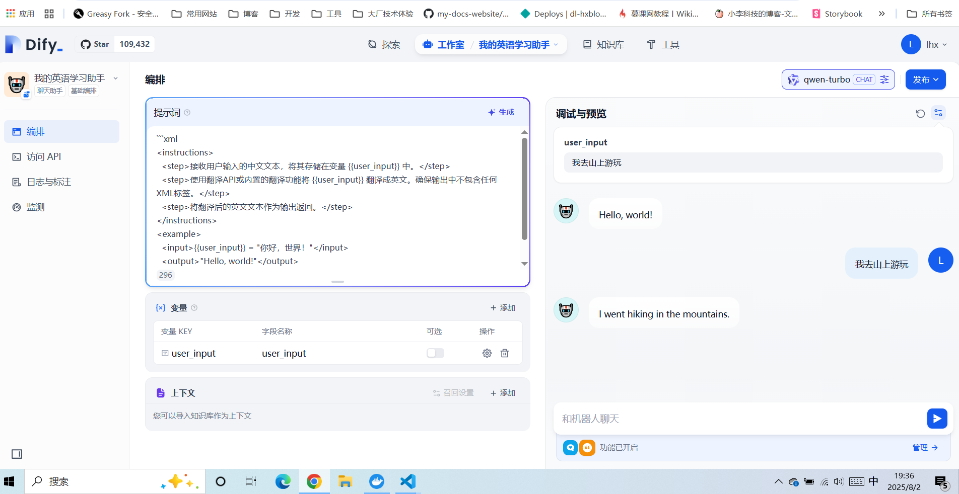Open debug settings icon in preview panel

click(938, 113)
